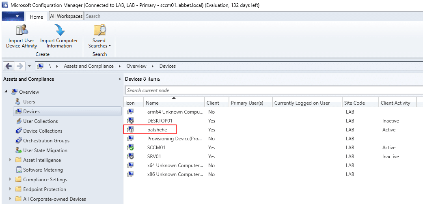Expand the dropdown arrow after Assets and Compliance breadcrumb

(120, 66)
